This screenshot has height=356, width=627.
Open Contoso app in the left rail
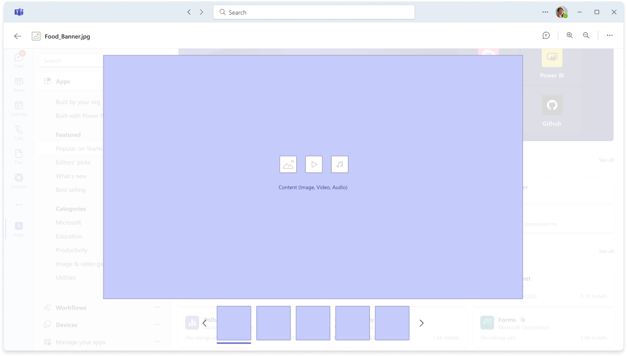click(x=19, y=180)
